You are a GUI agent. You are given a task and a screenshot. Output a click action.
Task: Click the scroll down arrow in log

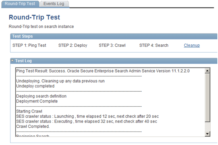click(208, 134)
